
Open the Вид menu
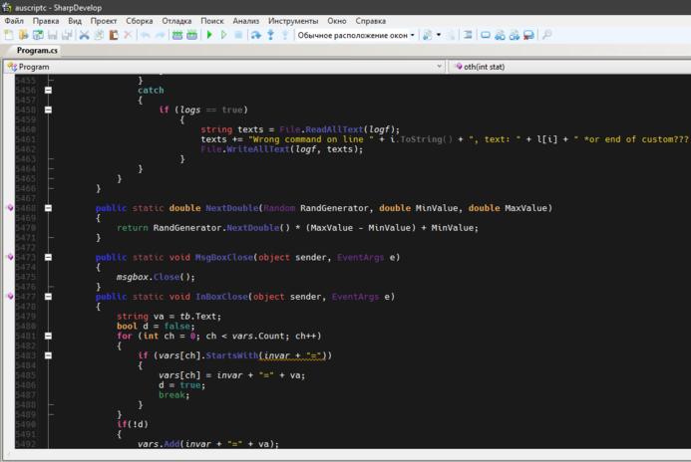pyautogui.click(x=75, y=21)
